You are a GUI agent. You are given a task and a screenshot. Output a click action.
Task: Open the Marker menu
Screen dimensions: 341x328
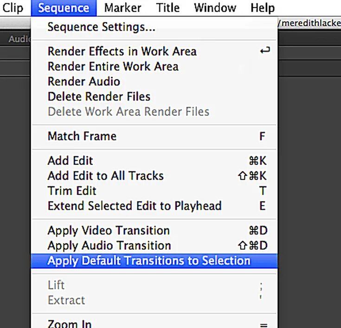coord(123,8)
